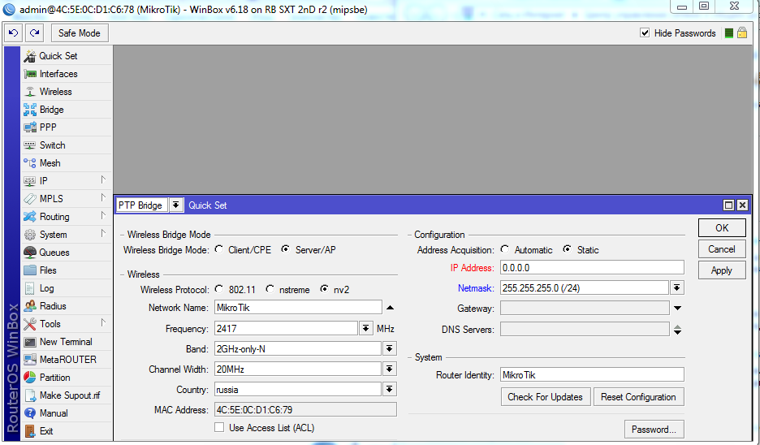Click the DNS Servers up-down arrows
The height and width of the screenshot is (445, 760).
[678, 330]
